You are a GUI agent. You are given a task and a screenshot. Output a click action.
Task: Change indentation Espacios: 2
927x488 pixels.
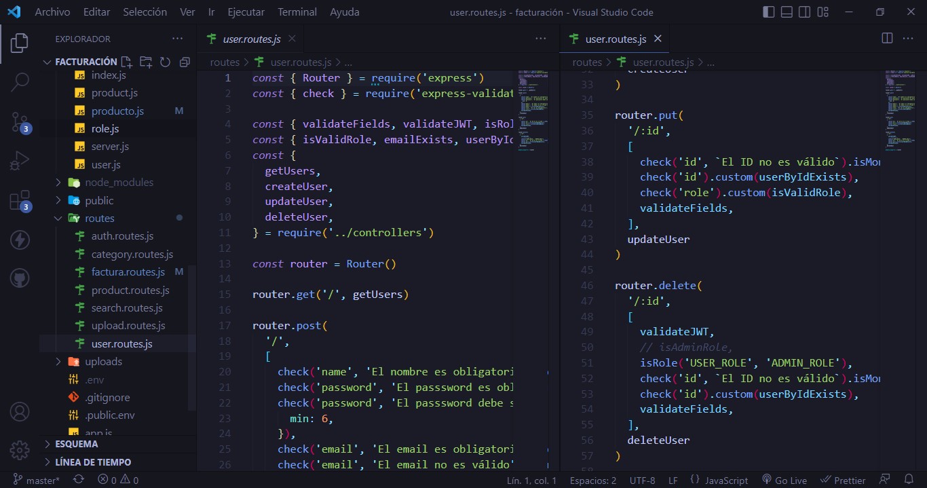[593, 480]
